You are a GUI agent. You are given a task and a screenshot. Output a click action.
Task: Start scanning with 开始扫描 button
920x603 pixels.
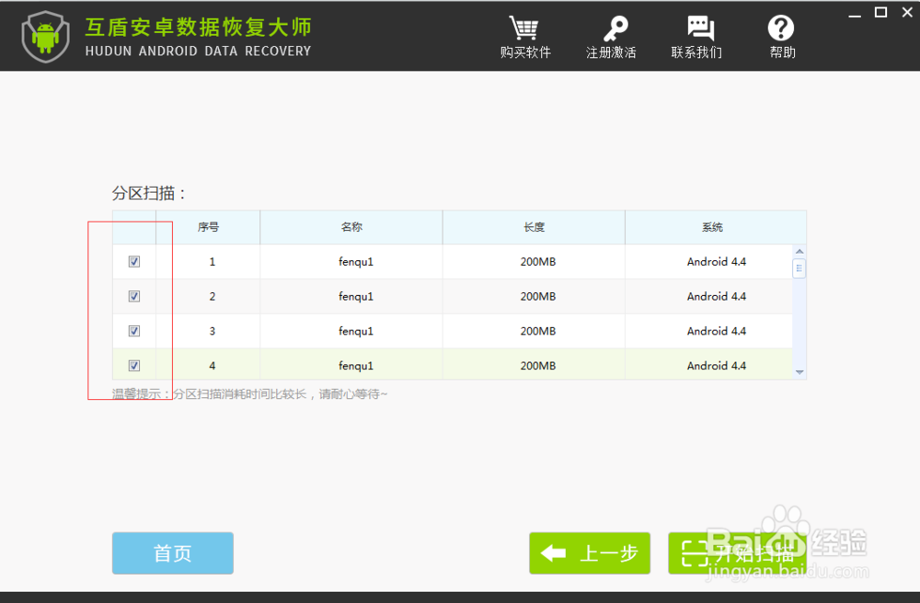[x=737, y=553]
